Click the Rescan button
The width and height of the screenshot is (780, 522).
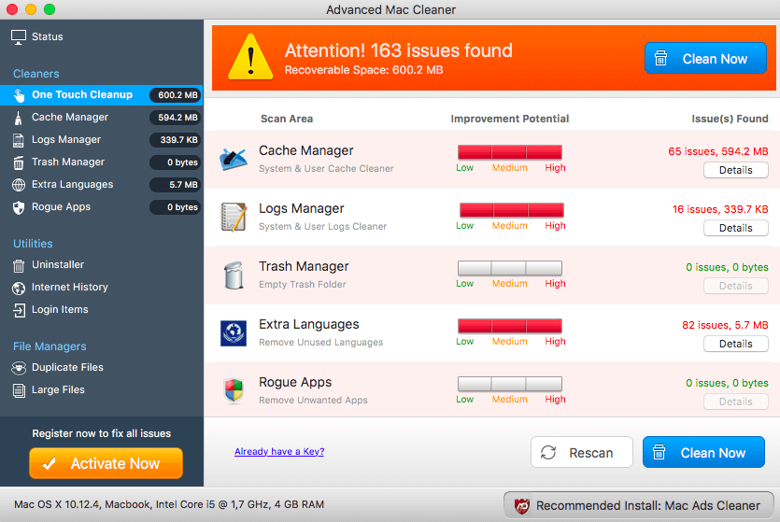pos(581,453)
